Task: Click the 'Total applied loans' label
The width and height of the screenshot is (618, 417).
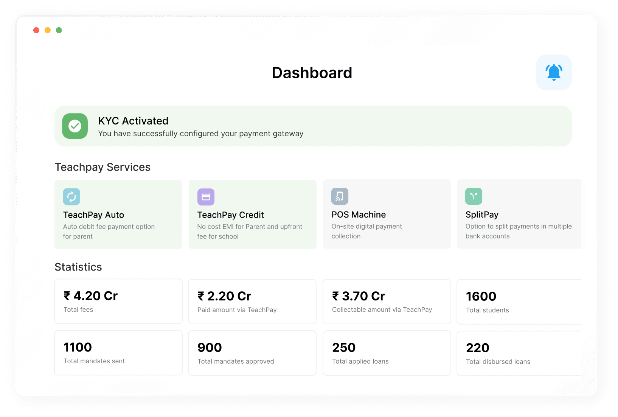Action: (360, 361)
